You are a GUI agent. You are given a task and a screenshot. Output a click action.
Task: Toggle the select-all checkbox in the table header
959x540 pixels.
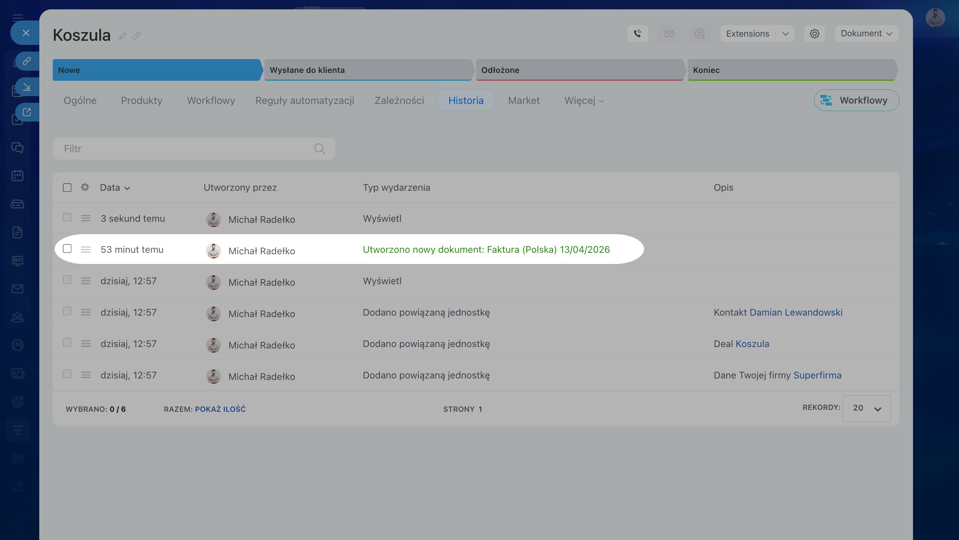67,187
